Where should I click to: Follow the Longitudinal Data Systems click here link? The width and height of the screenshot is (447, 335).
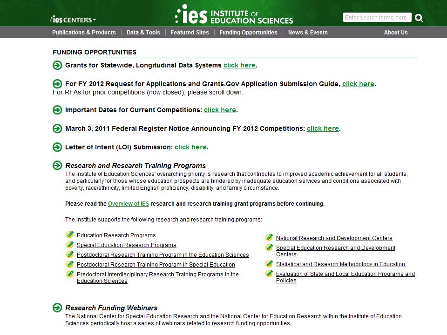click(x=239, y=65)
